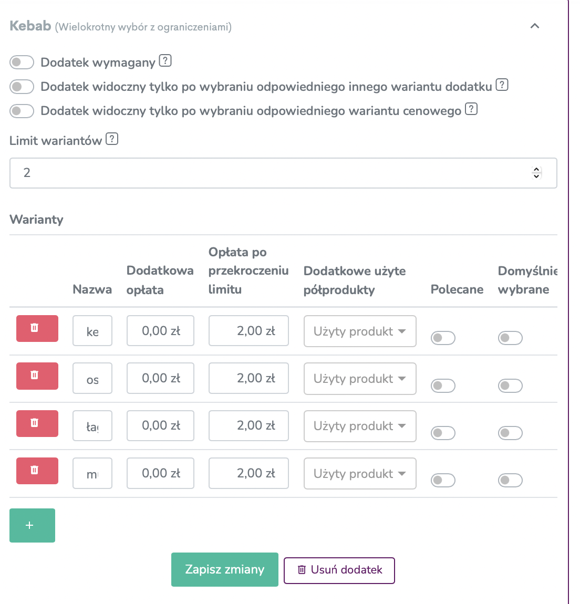
Task: Open help icon next to Dodatek wymagany
Action: click(x=165, y=61)
